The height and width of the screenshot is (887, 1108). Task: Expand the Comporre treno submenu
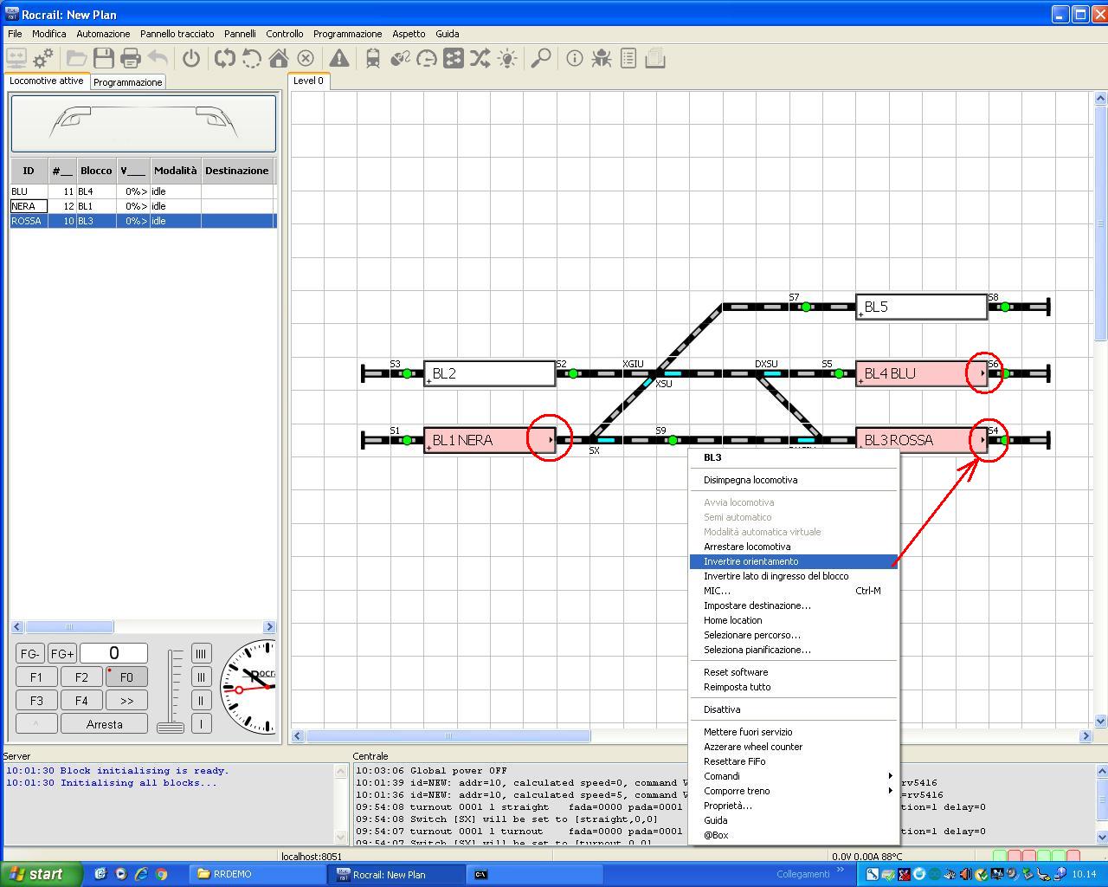[x=794, y=791]
